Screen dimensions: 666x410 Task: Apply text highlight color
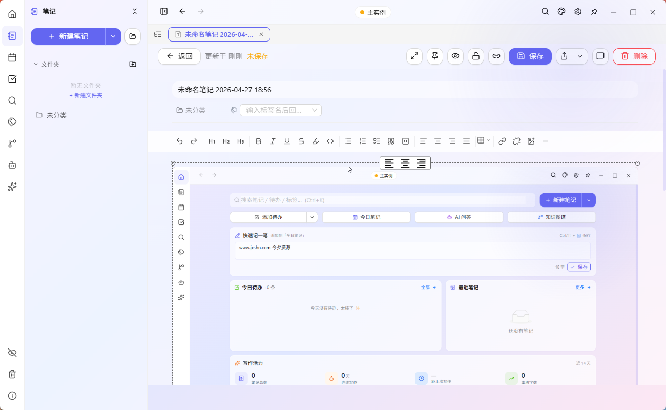click(316, 141)
